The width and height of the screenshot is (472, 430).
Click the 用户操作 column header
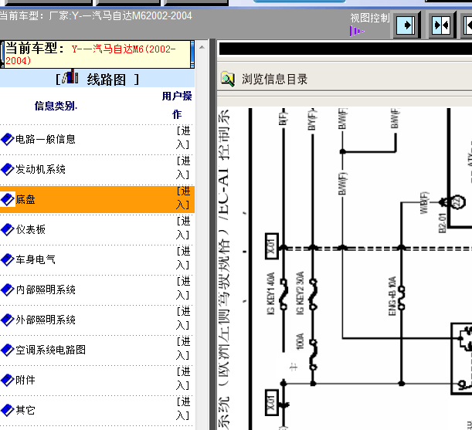[177, 105]
